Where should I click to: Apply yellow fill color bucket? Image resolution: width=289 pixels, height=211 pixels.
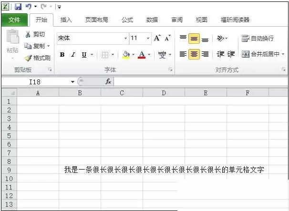point(126,55)
